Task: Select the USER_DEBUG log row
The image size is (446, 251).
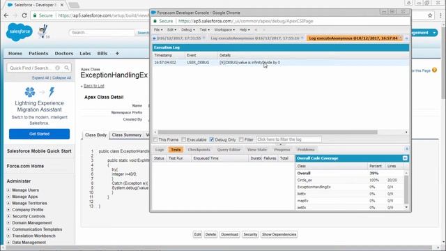Action: 280,62
